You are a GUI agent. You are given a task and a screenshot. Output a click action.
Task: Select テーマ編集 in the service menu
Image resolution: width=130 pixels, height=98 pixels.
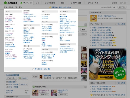pyautogui.click(x=8, y=20)
